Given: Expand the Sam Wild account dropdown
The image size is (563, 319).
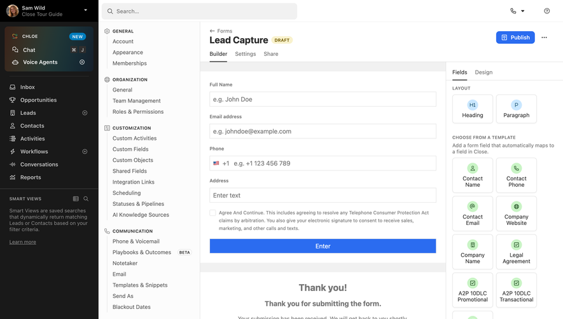Looking at the screenshot, I should (85, 10).
